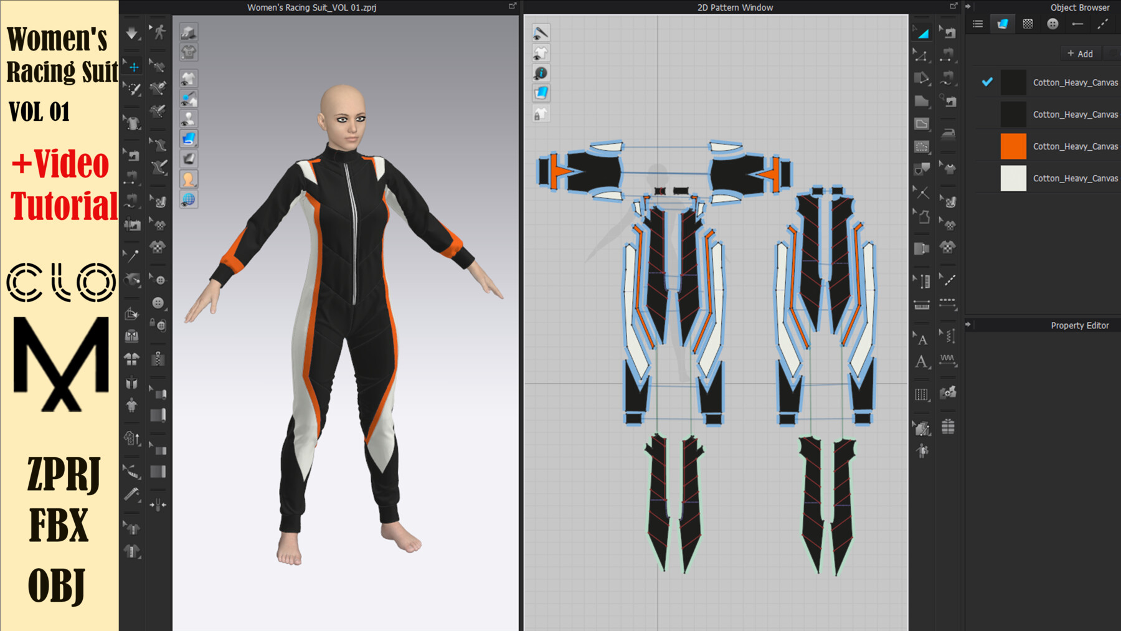The image size is (1121, 631).
Task: Expand the Object Browser panel arrow
Action: click(x=968, y=7)
